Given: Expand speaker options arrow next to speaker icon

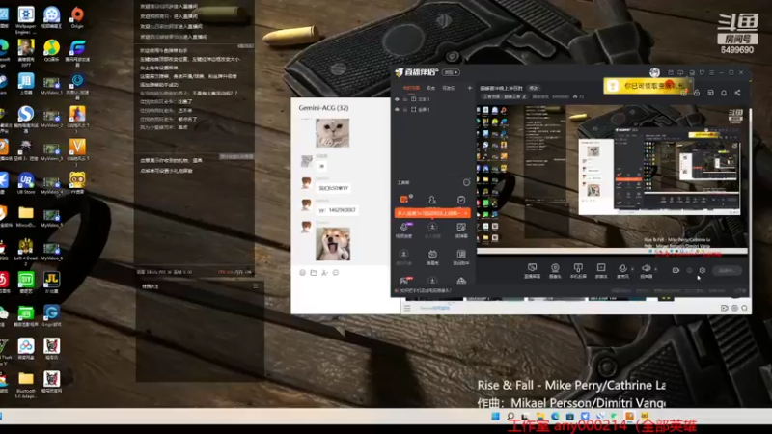Looking at the screenshot, I should click(656, 269).
